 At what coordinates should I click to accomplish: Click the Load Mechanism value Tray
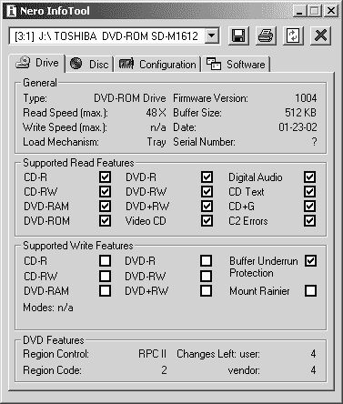[156, 142]
